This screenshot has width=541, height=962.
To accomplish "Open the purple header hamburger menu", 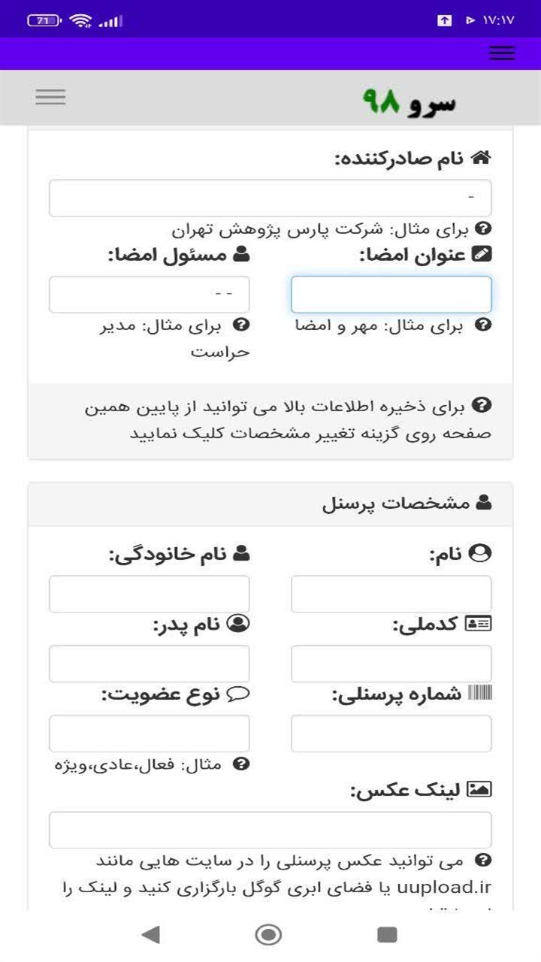I will tap(501, 53).
